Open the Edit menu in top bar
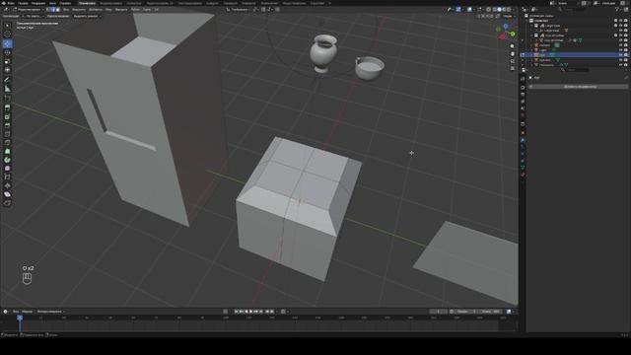631x355 pixels. point(23,3)
